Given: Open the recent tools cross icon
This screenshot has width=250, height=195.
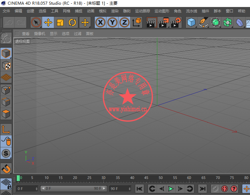Looking at the screenshot, I should (85, 22).
